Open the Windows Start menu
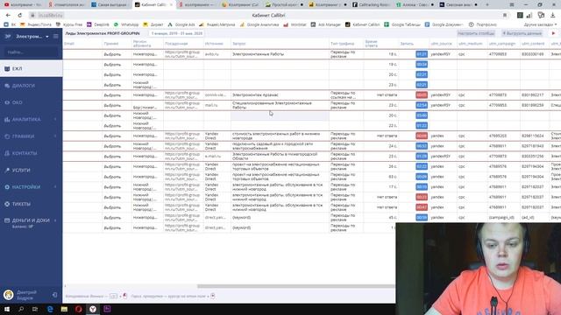Viewport: 561px width, 315px height. [x=7, y=309]
